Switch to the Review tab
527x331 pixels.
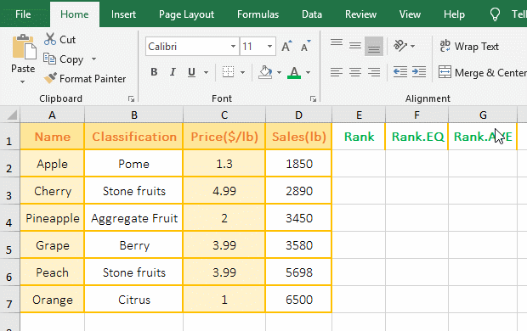click(360, 14)
